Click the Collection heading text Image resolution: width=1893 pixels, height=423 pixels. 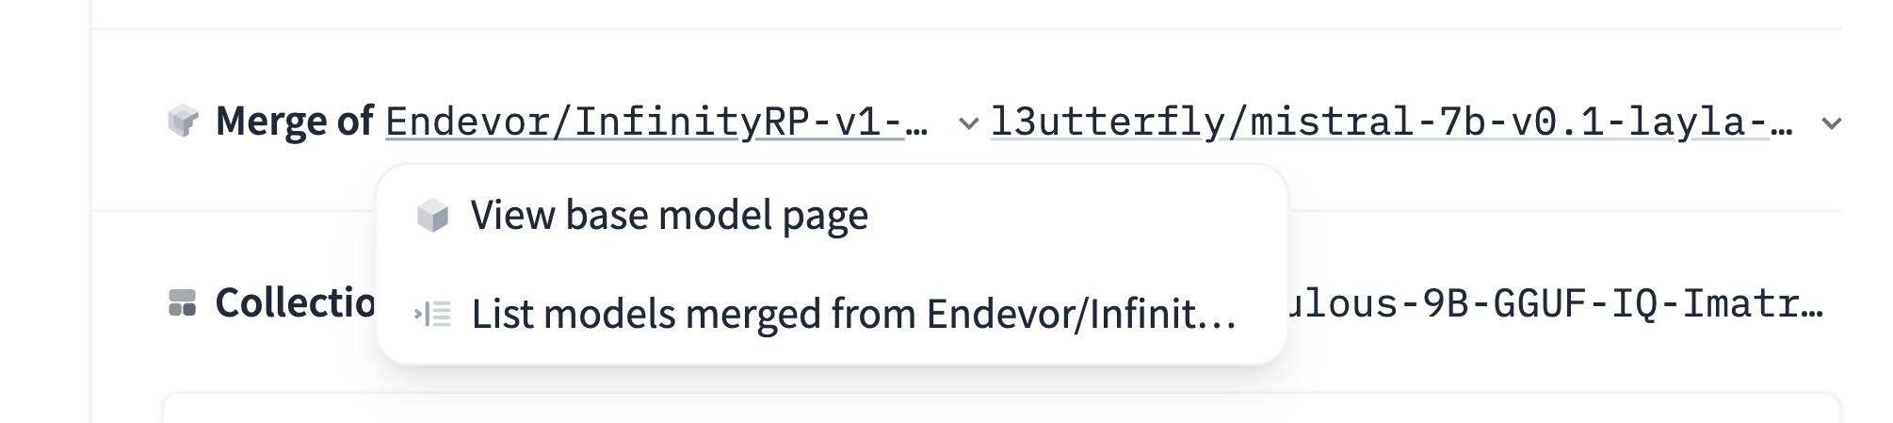294,303
